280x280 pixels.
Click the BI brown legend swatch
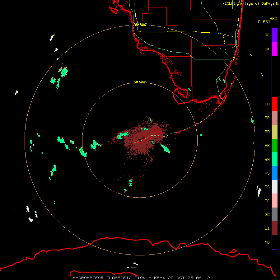pos(275,228)
